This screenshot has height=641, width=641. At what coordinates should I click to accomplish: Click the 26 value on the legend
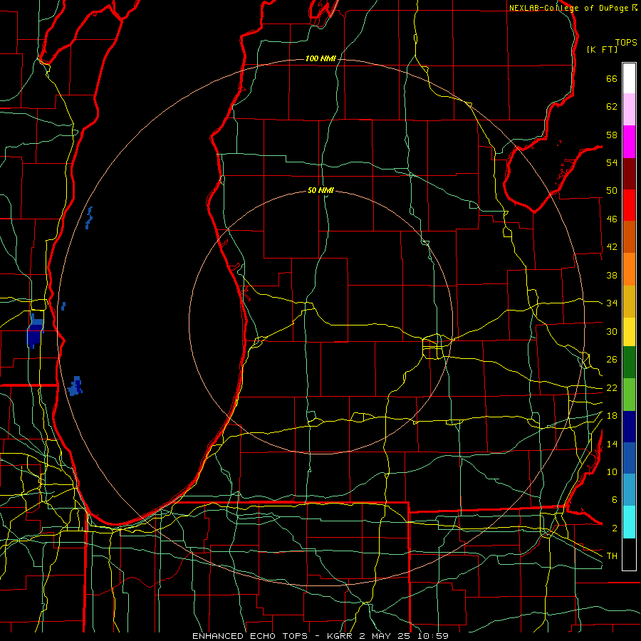(612, 360)
